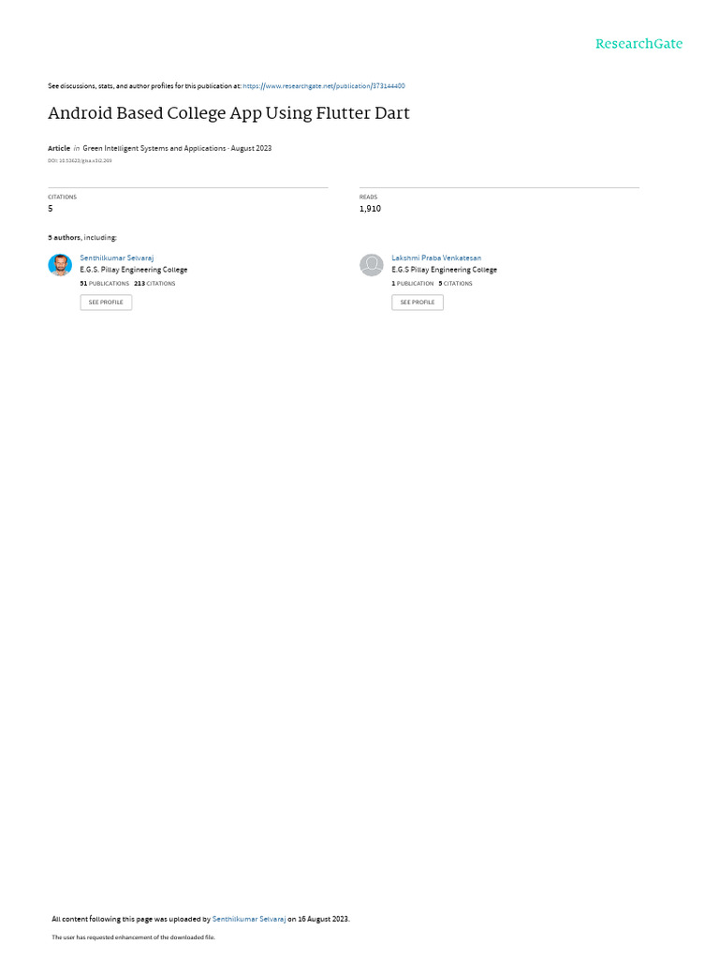Viewport: 719px width, 959px height.
Task: Click 'user has requested enhancement' footer note
Action: 133,937
